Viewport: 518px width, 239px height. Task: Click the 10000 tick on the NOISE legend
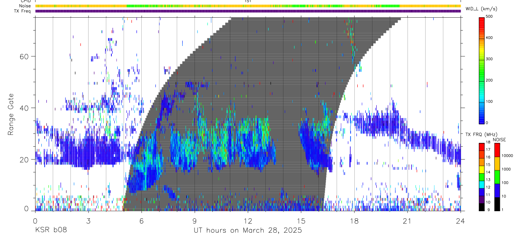point(507,156)
